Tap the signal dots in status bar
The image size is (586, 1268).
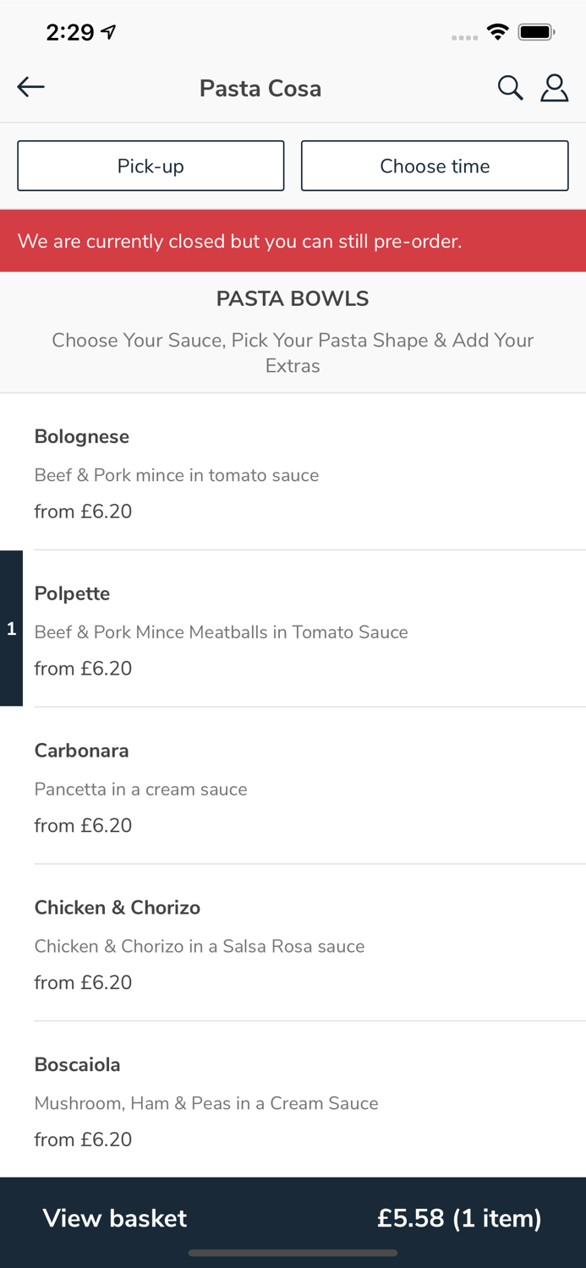pyautogui.click(x=464, y=37)
